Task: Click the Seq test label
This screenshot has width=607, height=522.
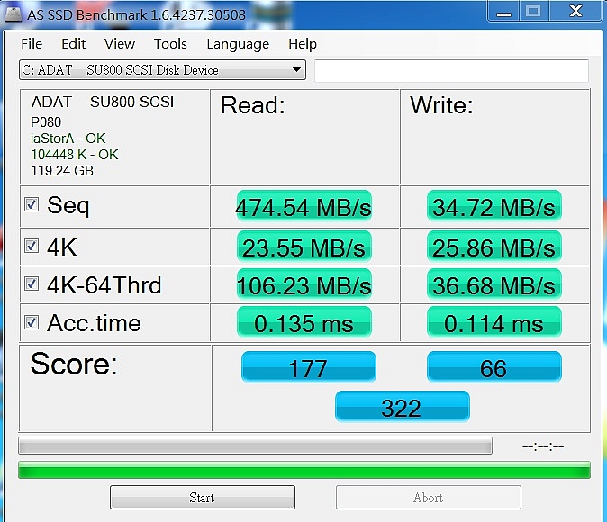Action: point(68,205)
